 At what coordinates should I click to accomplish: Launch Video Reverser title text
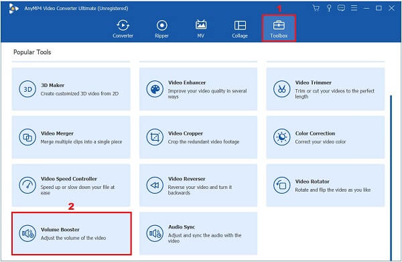click(x=187, y=179)
